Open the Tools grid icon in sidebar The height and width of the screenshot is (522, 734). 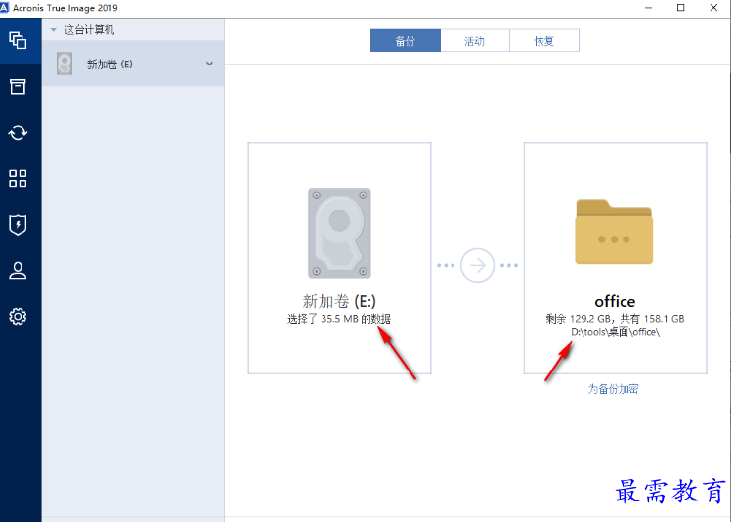click(18, 178)
